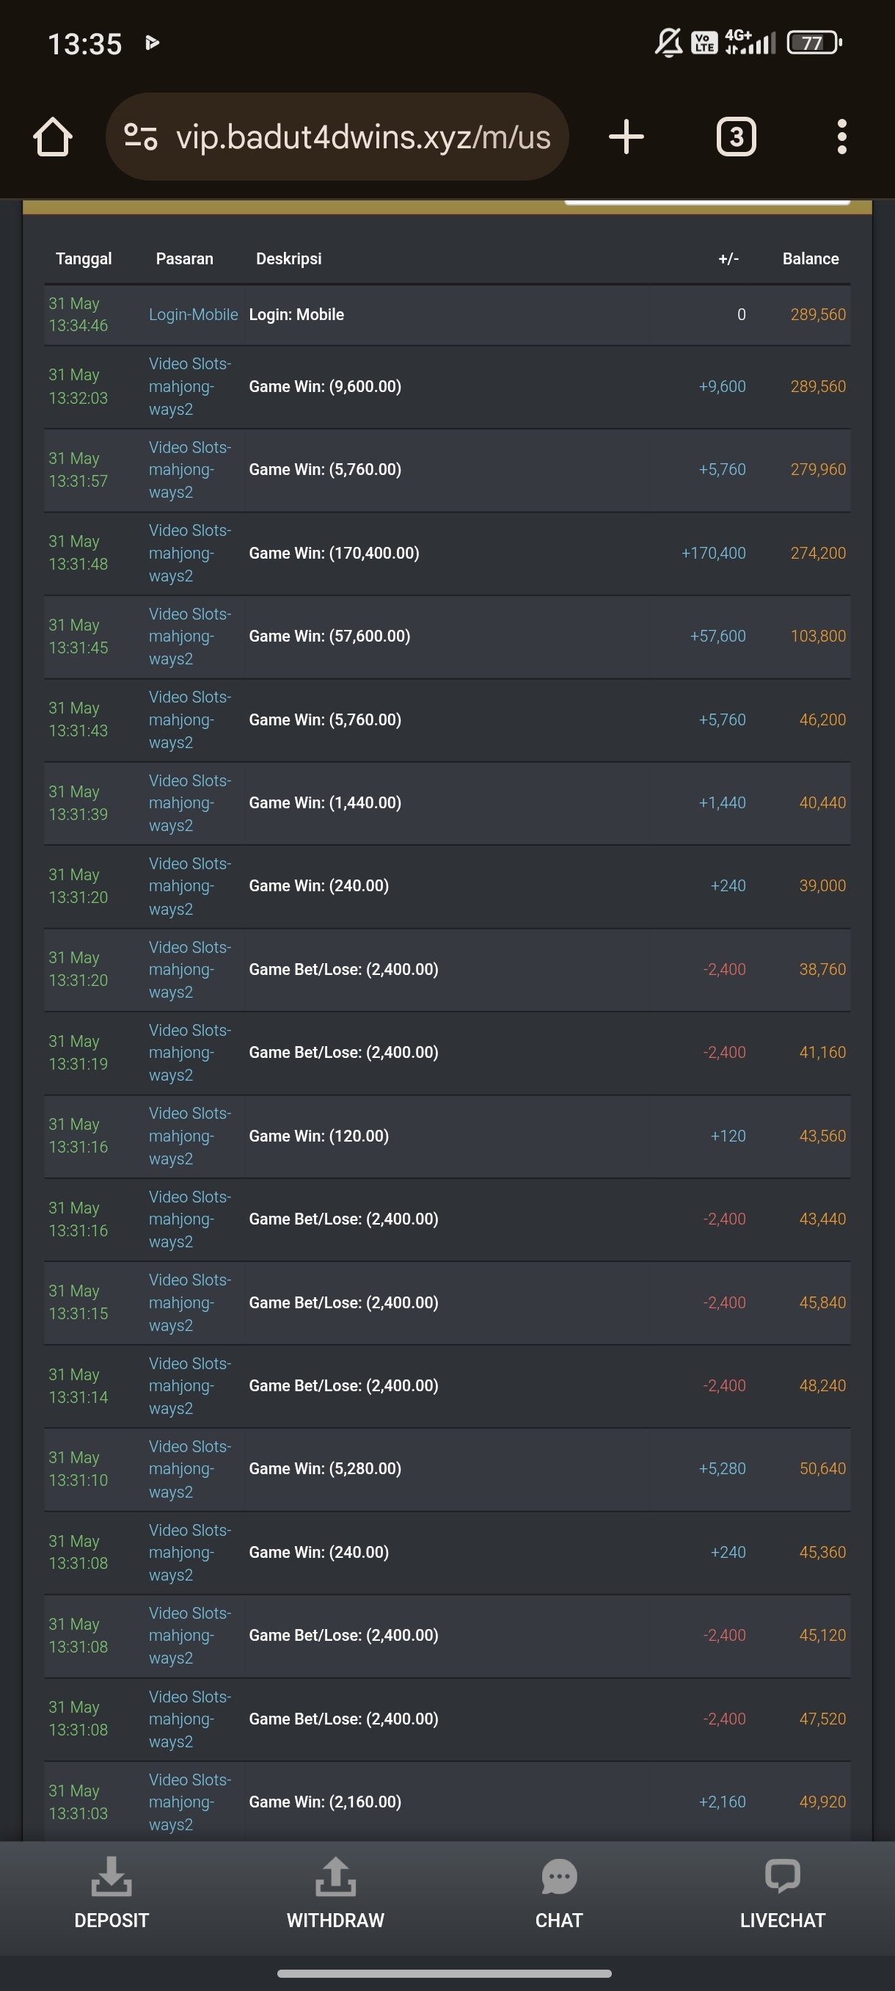The width and height of the screenshot is (895, 1991).
Task: Tap the 289,560 balance on login row
Action: 818,314
